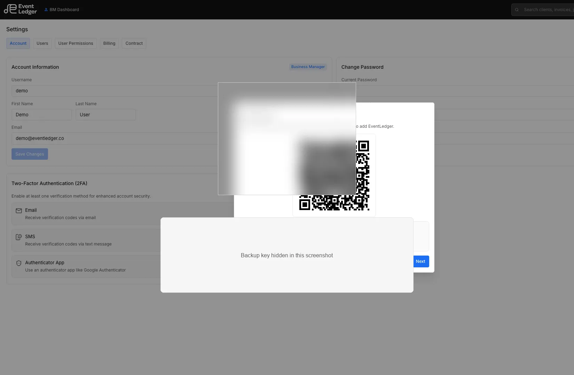This screenshot has width=574, height=375.
Task: Click the Event Ledger logo
Action: (20, 9)
